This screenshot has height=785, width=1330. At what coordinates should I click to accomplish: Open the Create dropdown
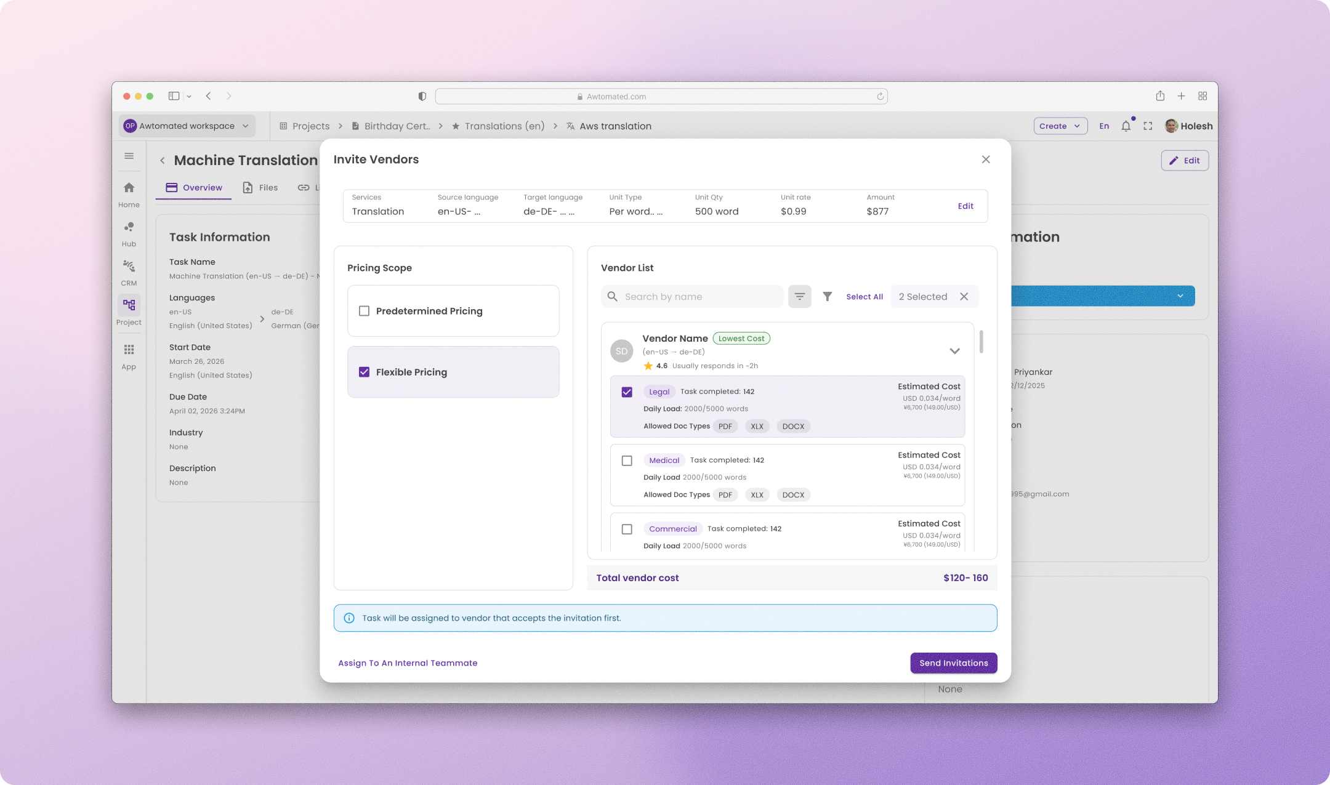pyautogui.click(x=1060, y=126)
